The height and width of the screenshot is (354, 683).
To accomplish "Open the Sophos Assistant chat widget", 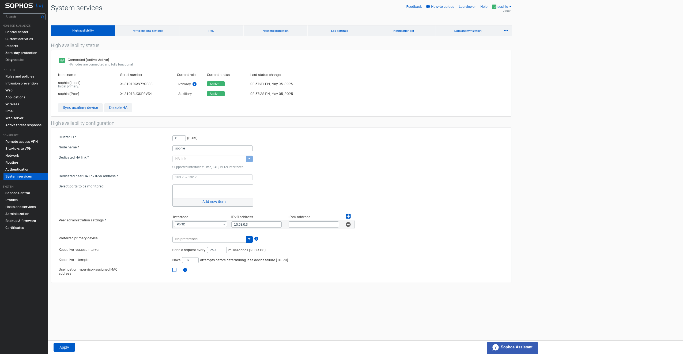I will [x=512, y=347].
